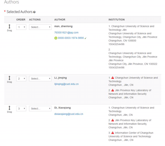The image size is (165, 146).
Task: Click the green ORCID icon for man, zhenlong
Action: pos(56,38)
